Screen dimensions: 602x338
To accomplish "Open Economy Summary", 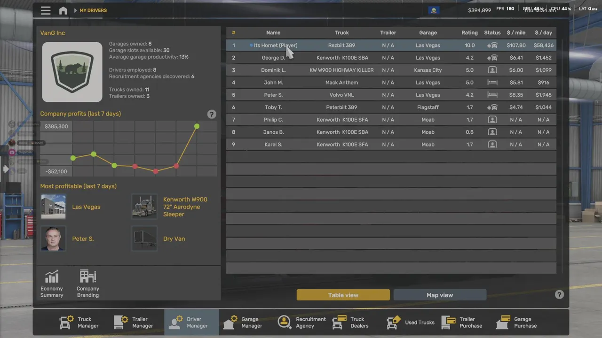I will (52, 284).
